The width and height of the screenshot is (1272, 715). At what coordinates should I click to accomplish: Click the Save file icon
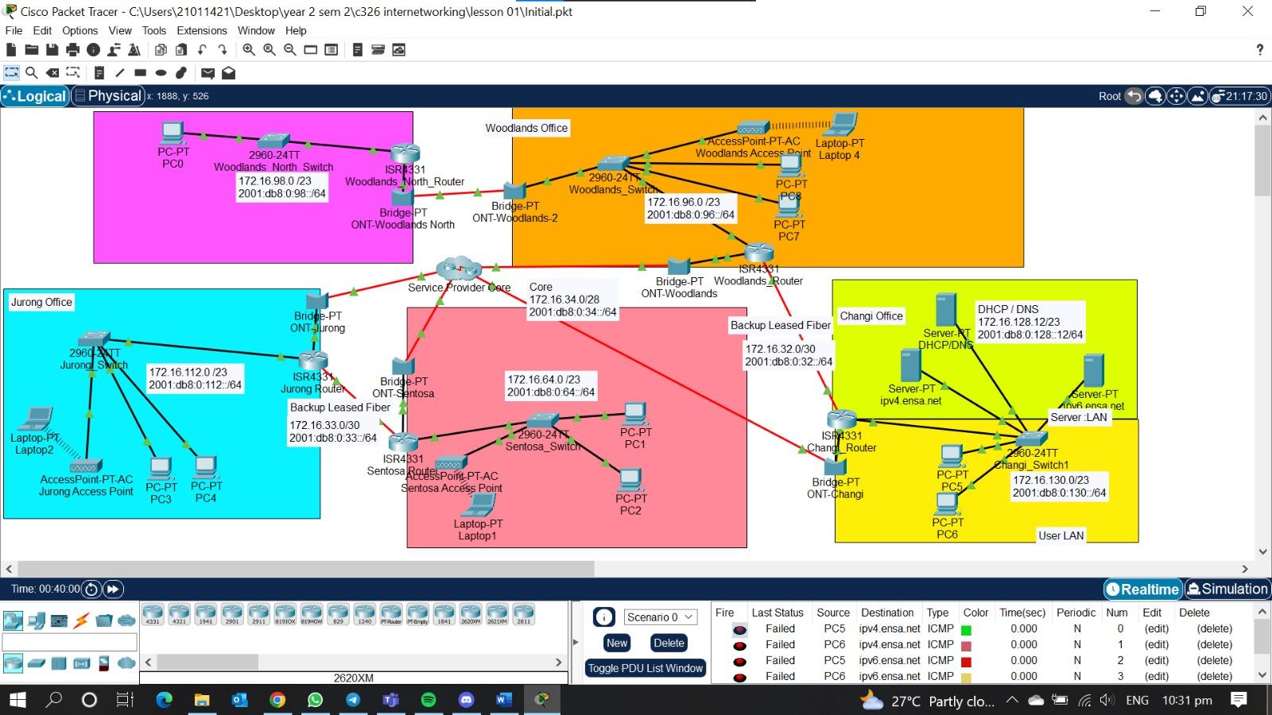click(x=51, y=49)
